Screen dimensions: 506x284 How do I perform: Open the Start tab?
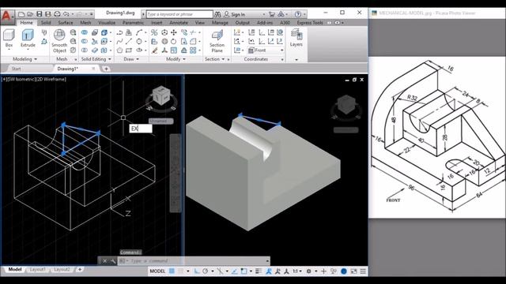point(16,69)
